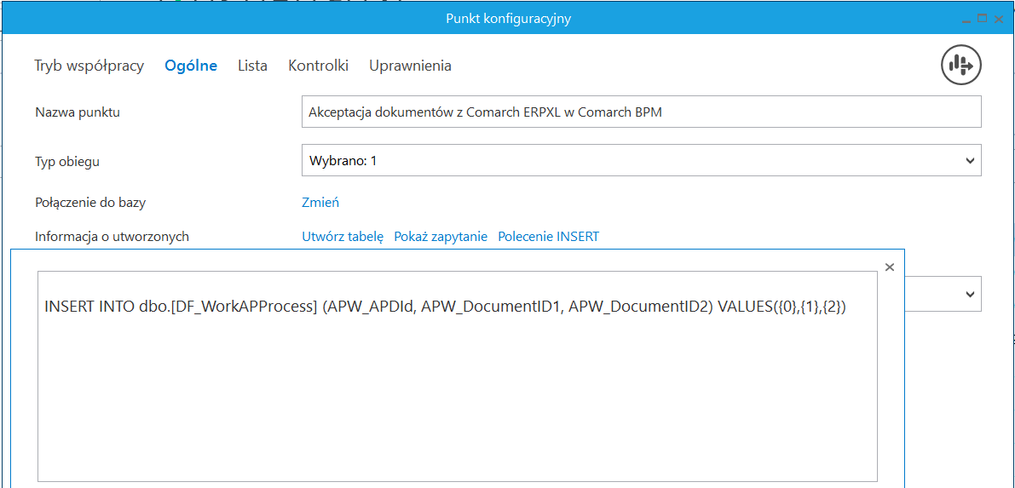Maximize the Punkt konfiguracyjny window
The height and width of the screenshot is (488, 1015).
tap(983, 19)
